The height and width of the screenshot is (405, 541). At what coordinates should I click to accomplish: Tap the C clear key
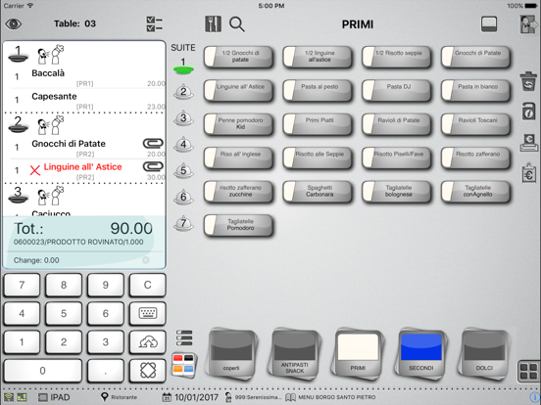(147, 285)
